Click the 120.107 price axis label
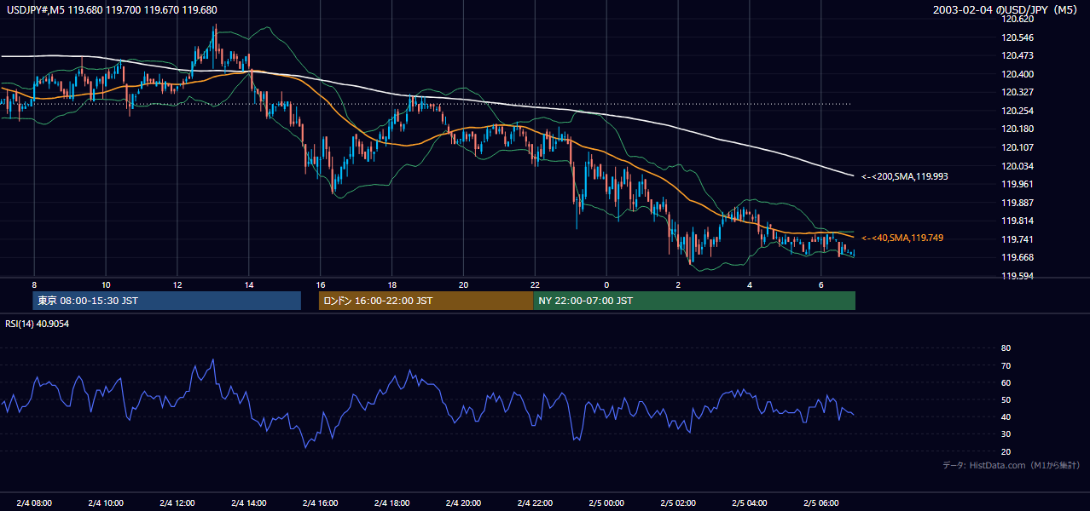 click(1018, 147)
